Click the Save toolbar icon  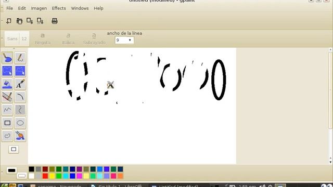click(30, 21)
